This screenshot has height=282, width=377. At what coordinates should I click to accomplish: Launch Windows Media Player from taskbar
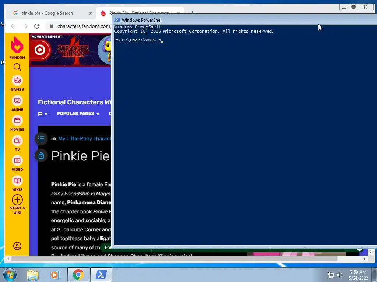(x=54, y=275)
